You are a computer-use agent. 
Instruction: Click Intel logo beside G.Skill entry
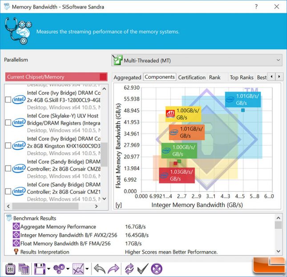[x=19, y=100]
